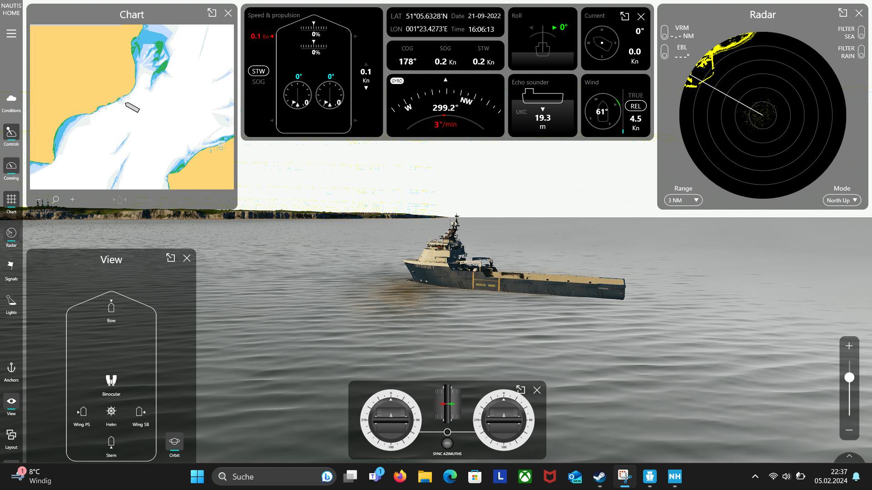Open the North Up mode dropdown
872x490 pixels.
842,200
